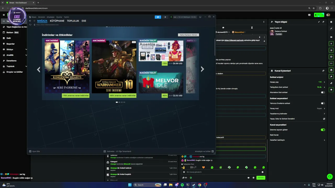
Task: Toggle Yalnızca Emotlarla sohbet switch
Action: [x=323, y=103]
